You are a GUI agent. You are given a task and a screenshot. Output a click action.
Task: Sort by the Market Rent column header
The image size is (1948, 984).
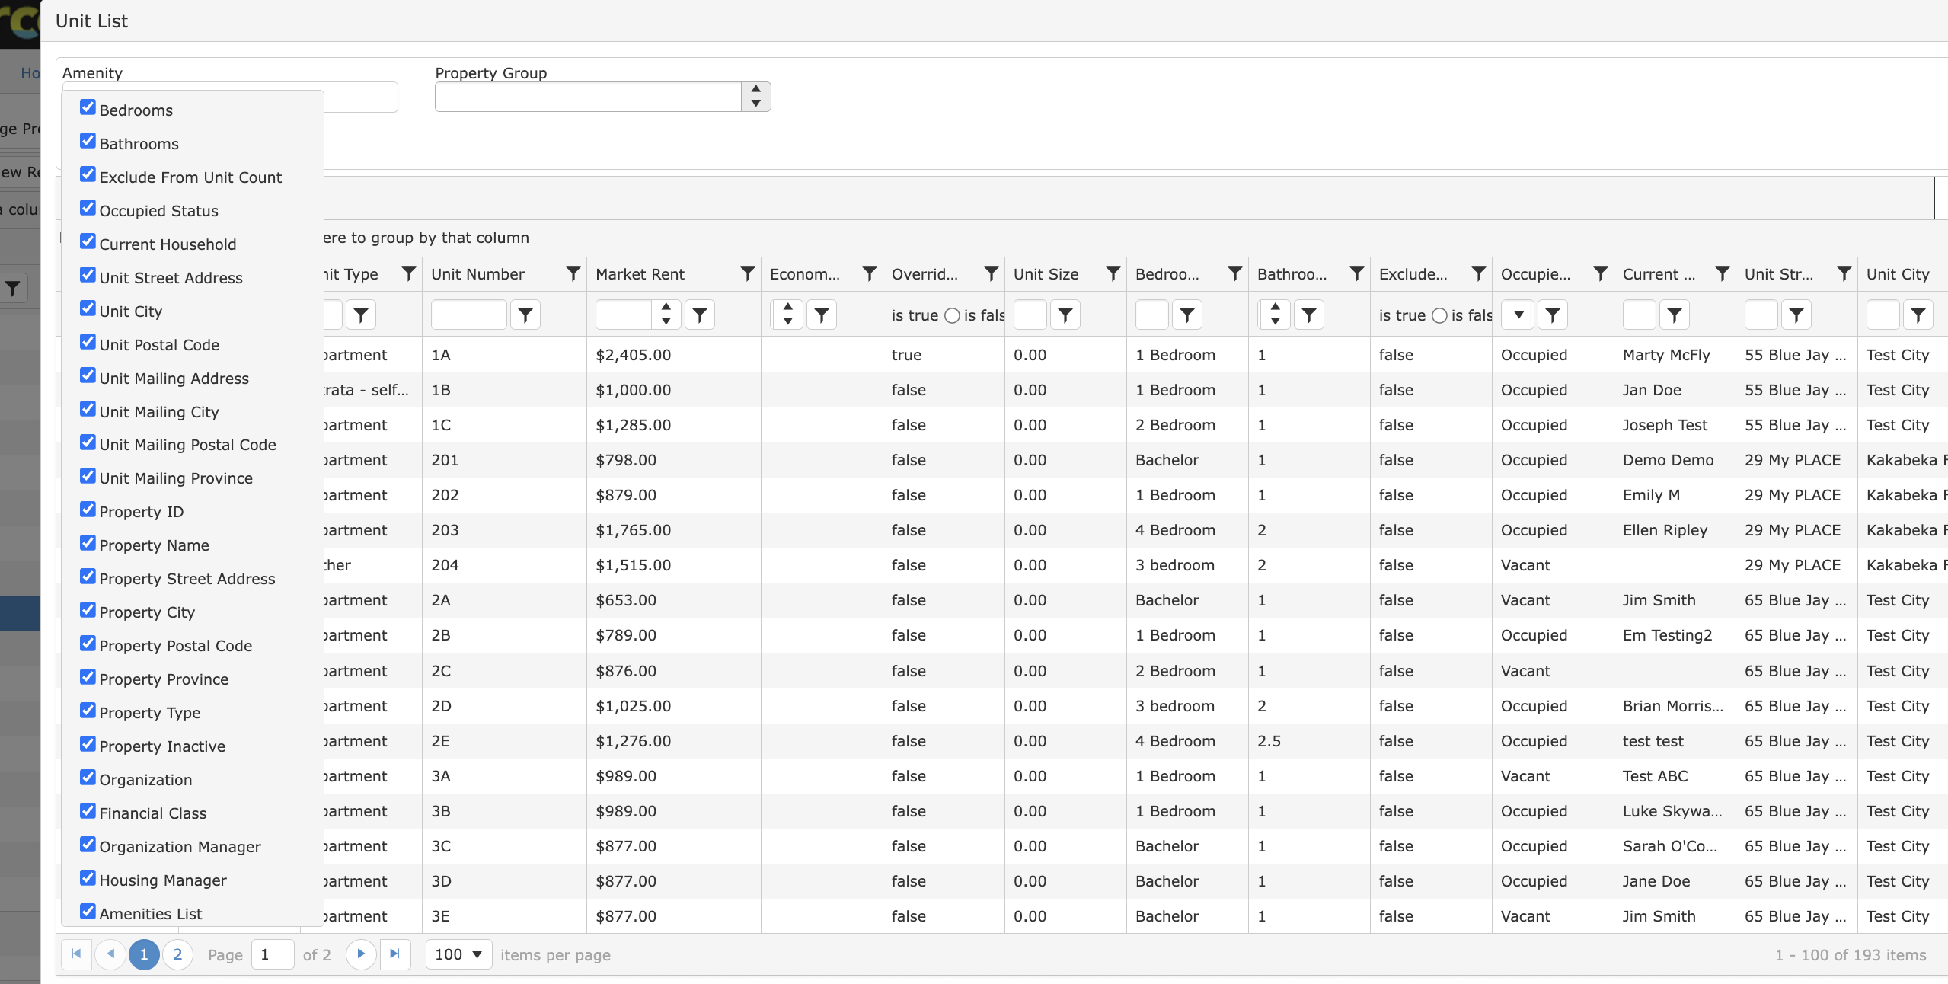click(x=640, y=274)
